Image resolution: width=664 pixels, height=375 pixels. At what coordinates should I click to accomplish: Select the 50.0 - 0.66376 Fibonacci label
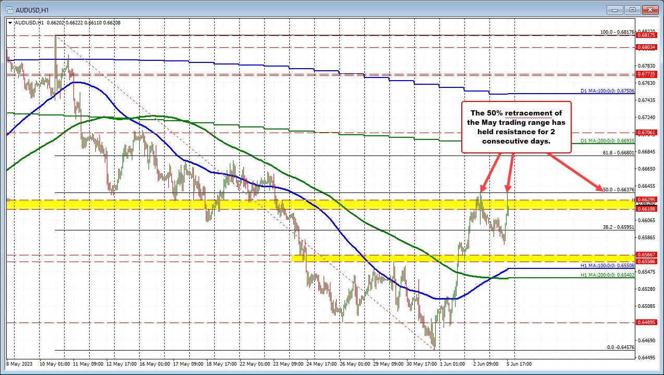click(x=618, y=189)
